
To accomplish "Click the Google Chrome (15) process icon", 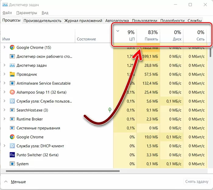I will 12,47.
